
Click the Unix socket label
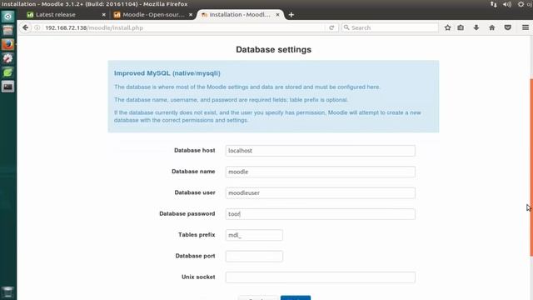pyautogui.click(x=198, y=277)
